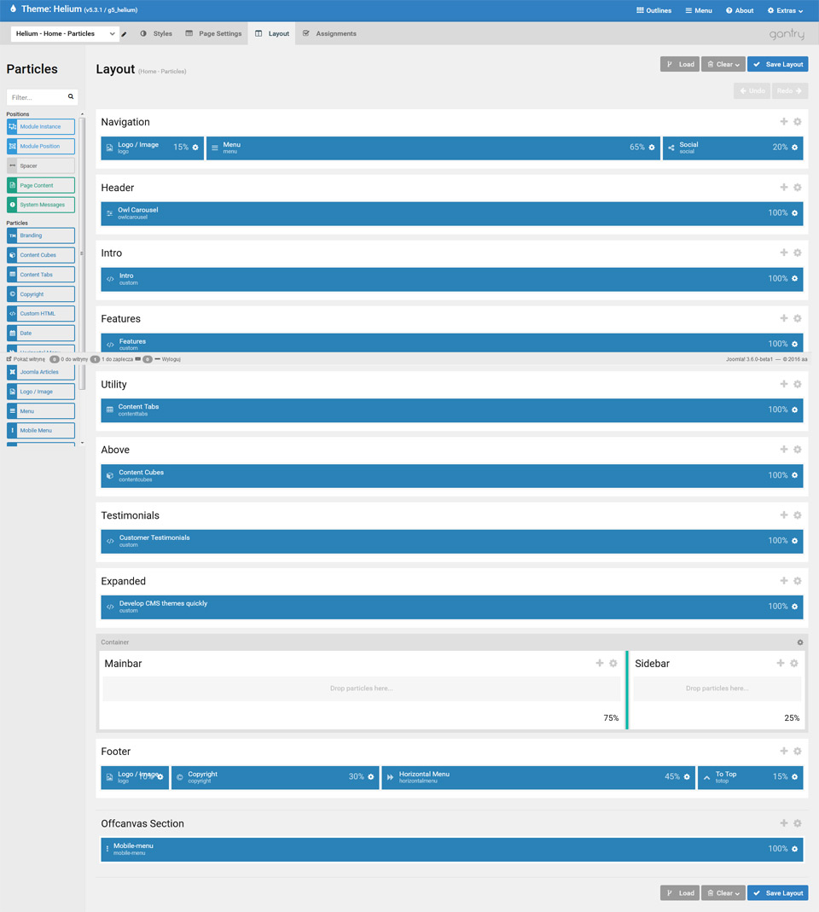Select the Joomla Articles particle in sidebar
The image size is (819, 912).
coord(41,372)
